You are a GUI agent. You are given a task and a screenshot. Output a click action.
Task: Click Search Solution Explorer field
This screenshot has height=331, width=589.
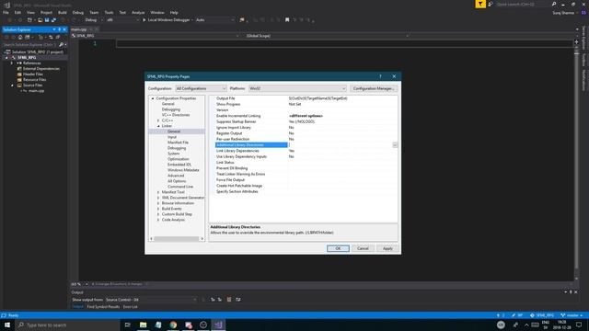29,45
